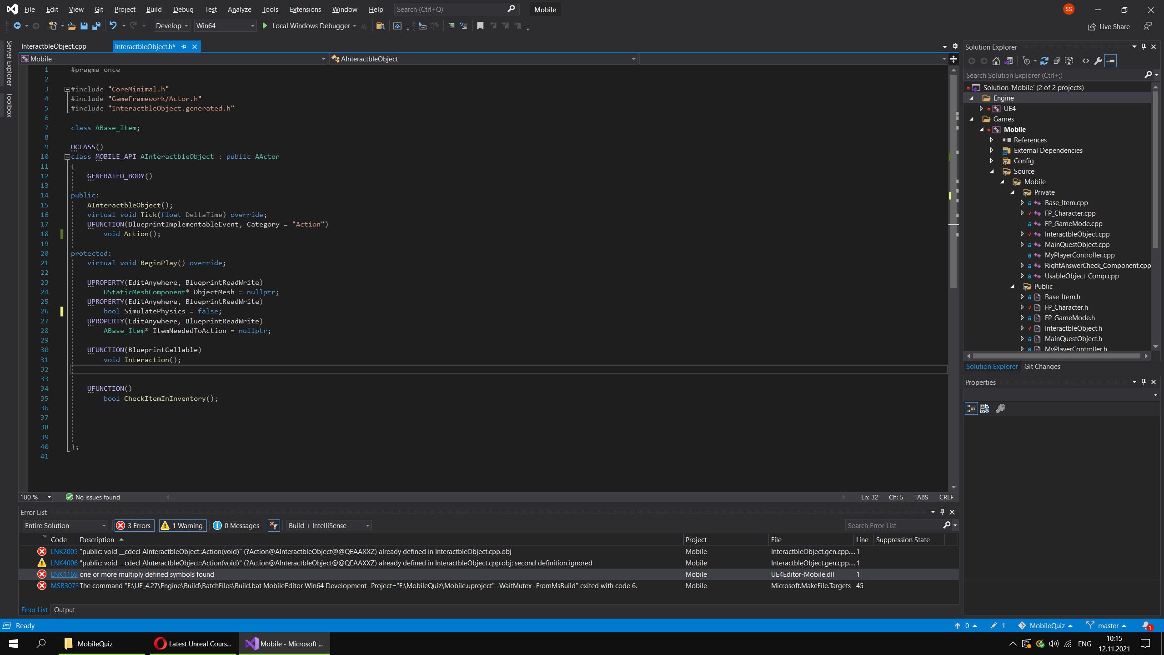Click Refresh in the Solution Explorer toolbar
The width and height of the screenshot is (1164, 655).
coord(1044,60)
